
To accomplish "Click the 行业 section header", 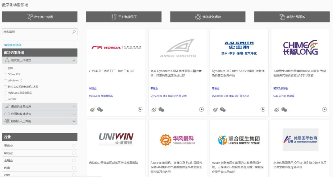I will (x=40, y=137).
